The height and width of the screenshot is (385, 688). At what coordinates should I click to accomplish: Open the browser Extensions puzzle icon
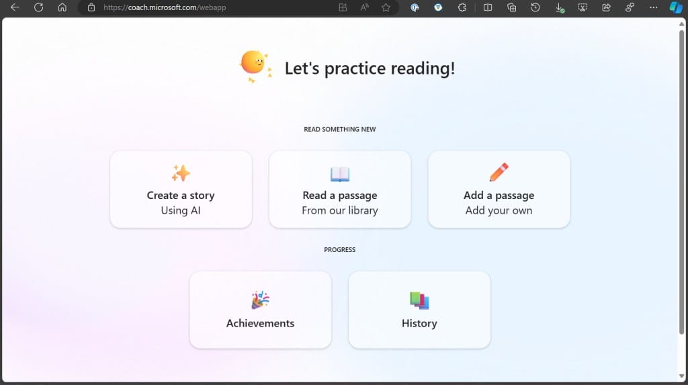tap(462, 7)
